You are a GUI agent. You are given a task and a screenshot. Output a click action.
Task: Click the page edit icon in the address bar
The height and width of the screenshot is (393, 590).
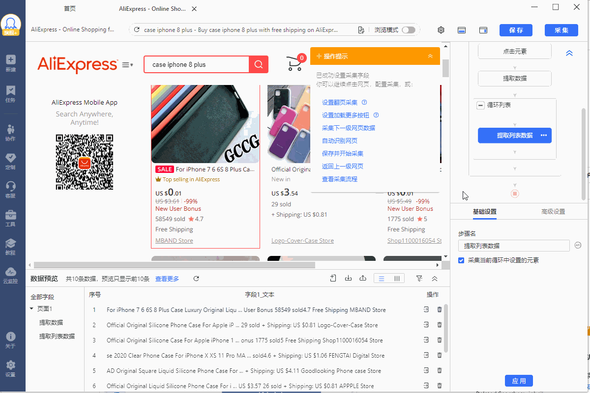tap(361, 30)
